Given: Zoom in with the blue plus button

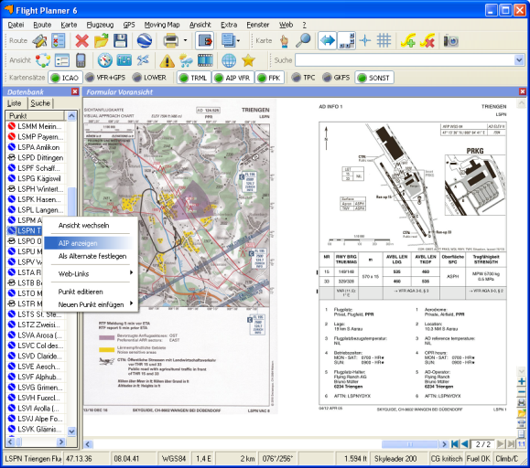Looking at the screenshot, I should point(522,381).
